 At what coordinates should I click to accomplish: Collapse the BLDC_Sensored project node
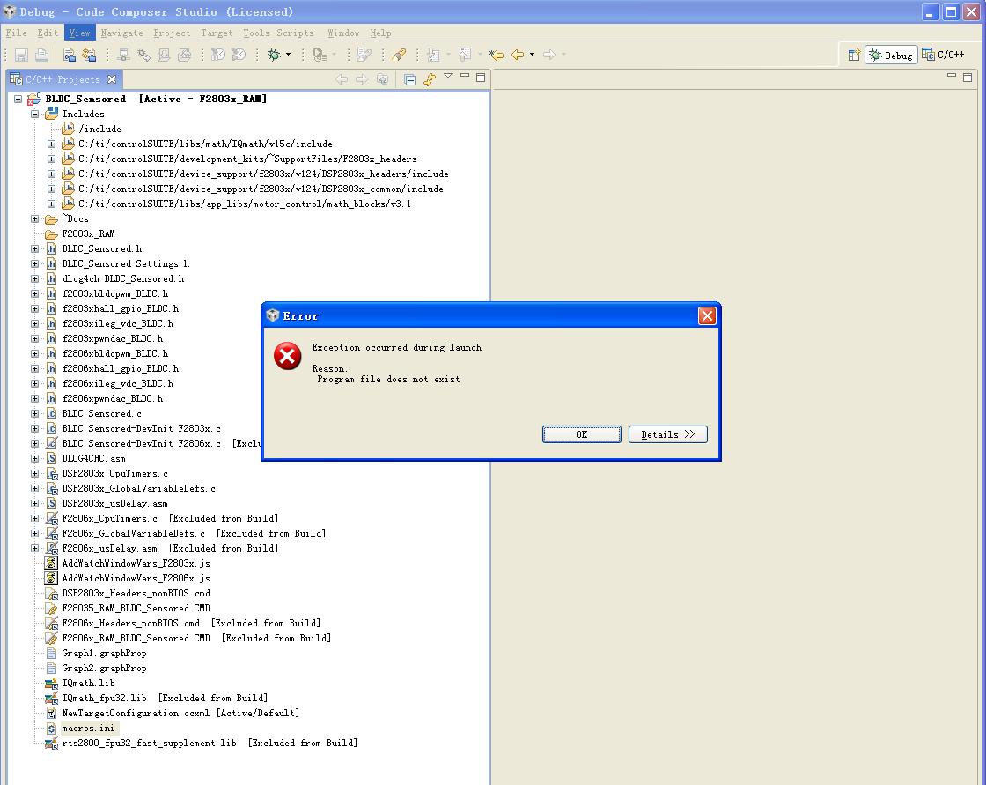18,99
